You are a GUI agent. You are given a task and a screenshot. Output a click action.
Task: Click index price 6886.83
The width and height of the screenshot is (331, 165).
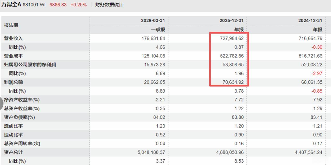point(58,5)
